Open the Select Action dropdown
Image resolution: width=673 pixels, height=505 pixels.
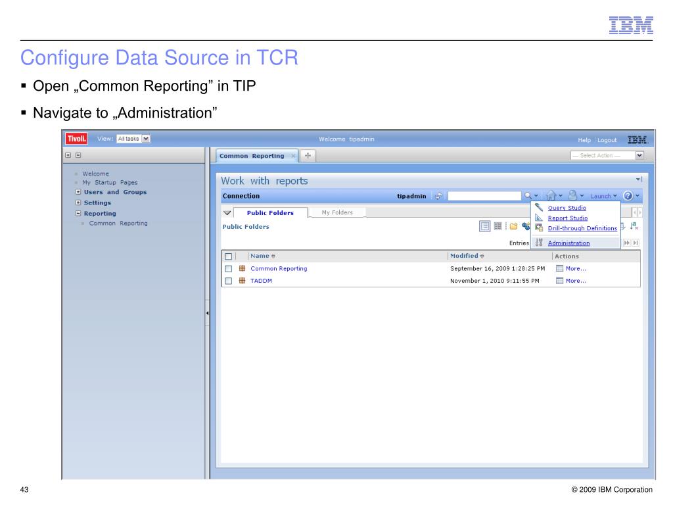tap(607, 155)
